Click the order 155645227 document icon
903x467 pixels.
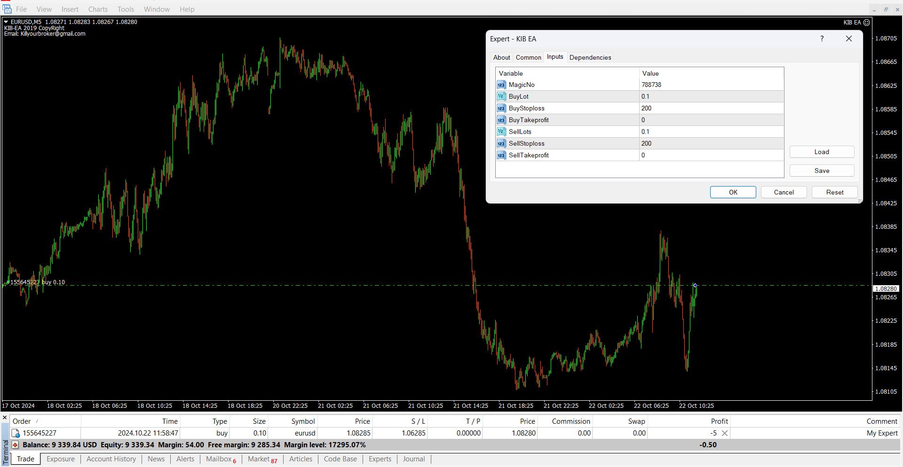pos(16,433)
